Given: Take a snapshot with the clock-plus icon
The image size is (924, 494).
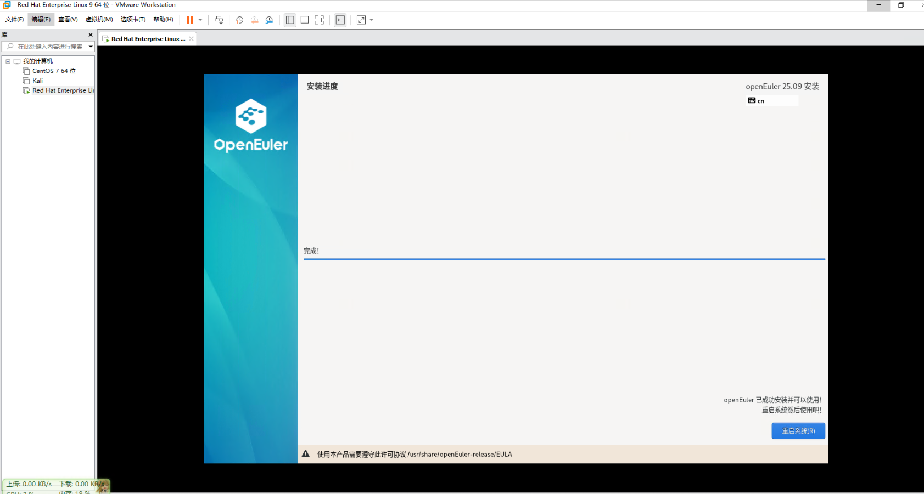Looking at the screenshot, I should pyautogui.click(x=239, y=20).
